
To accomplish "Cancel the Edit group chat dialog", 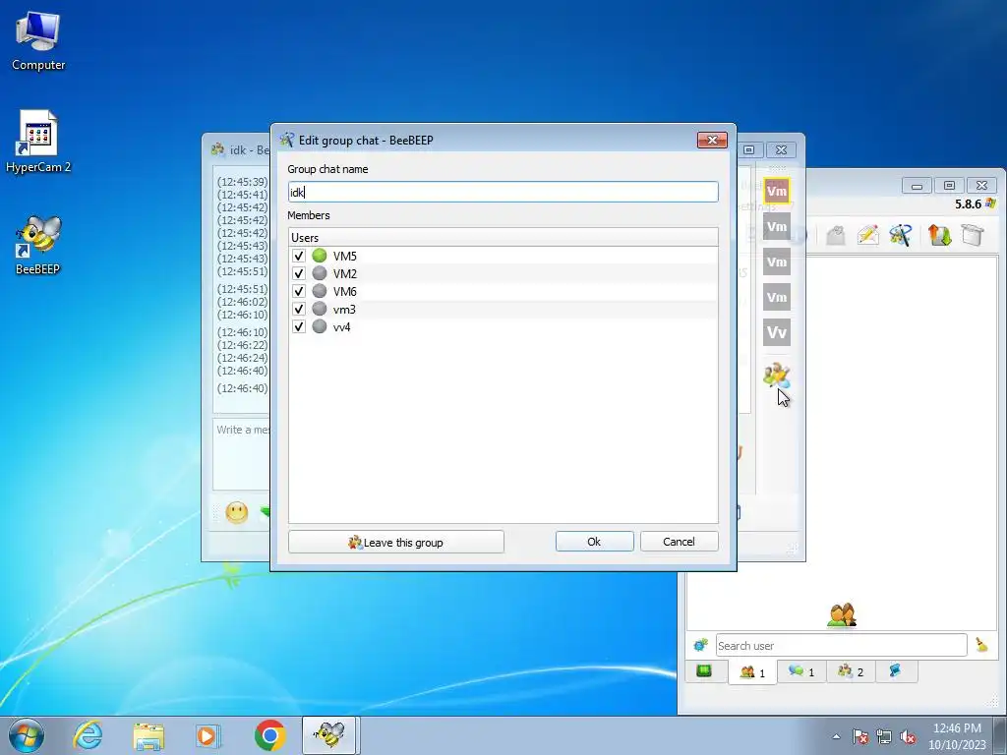I will point(679,542).
